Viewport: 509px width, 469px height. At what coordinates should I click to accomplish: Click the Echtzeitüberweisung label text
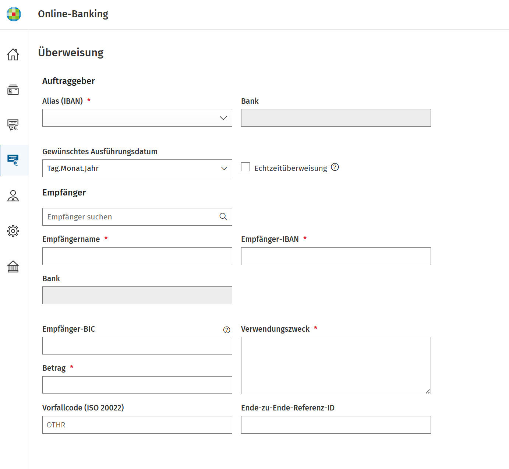291,168
